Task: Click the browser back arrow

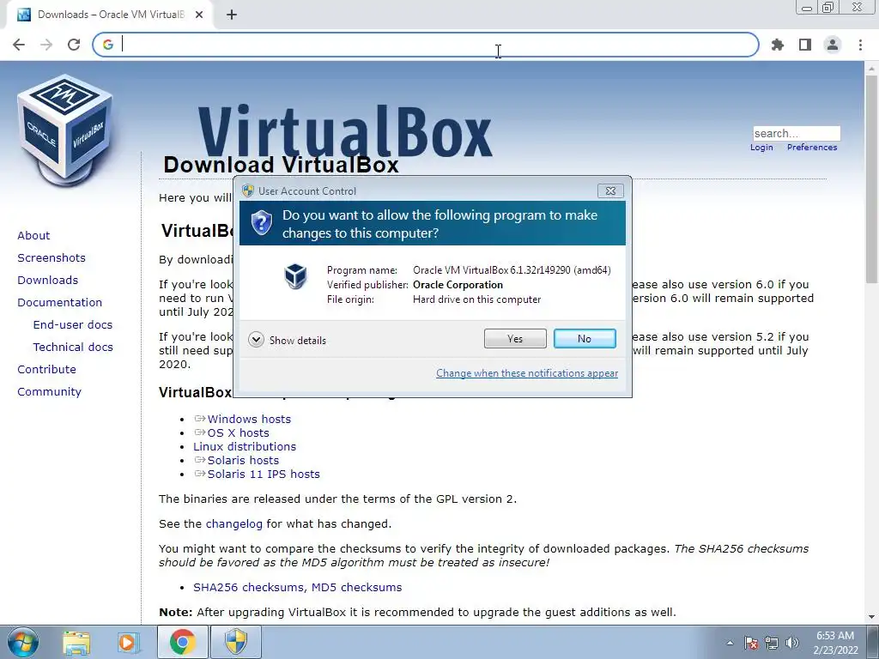Action: click(x=19, y=45)
